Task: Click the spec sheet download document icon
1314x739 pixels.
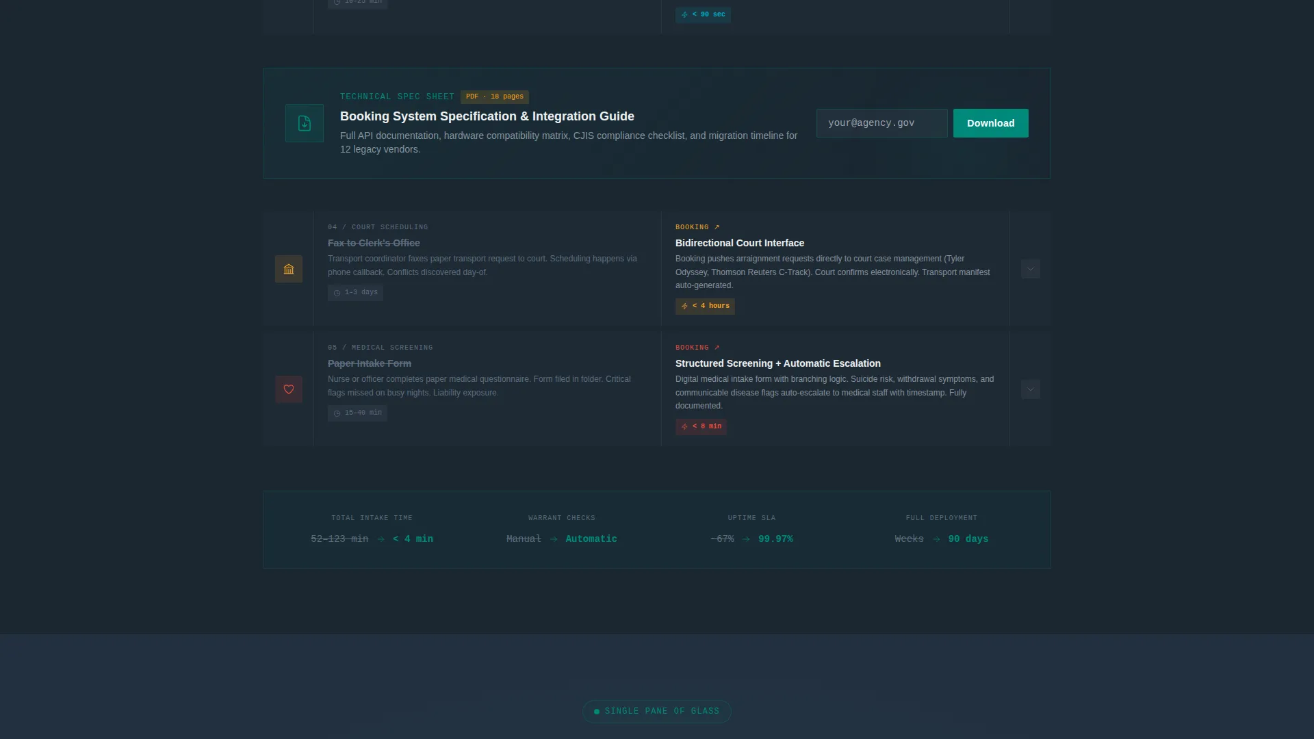Action: (305, 123)
